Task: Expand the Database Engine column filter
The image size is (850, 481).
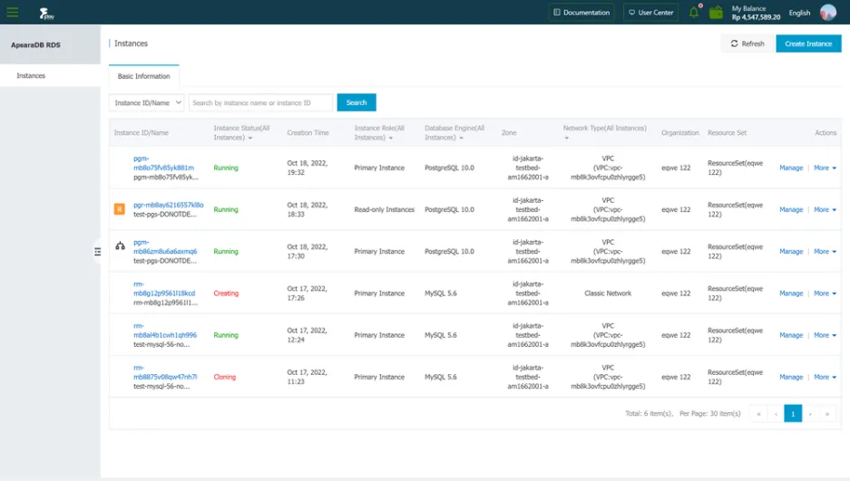Action: 462,138
